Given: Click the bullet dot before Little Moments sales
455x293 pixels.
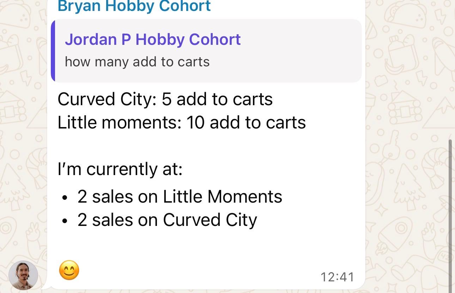Looking at the screenshot, I should pos(64,198).
